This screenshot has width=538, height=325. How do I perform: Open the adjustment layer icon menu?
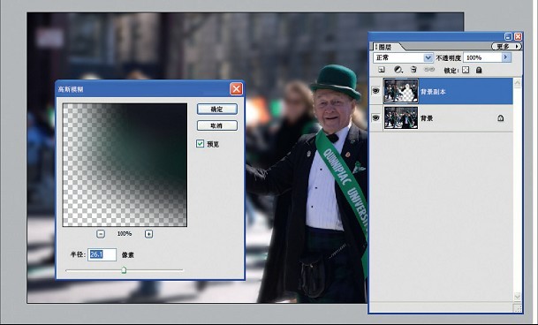pyautogui.click(x=398, y=70)
